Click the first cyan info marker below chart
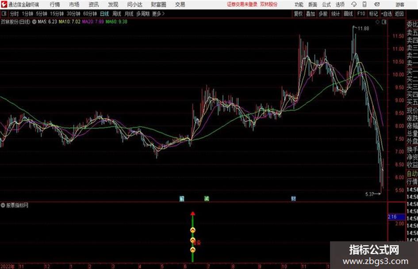This screenshot has height=269, width=418. click(x=182, y=198)
